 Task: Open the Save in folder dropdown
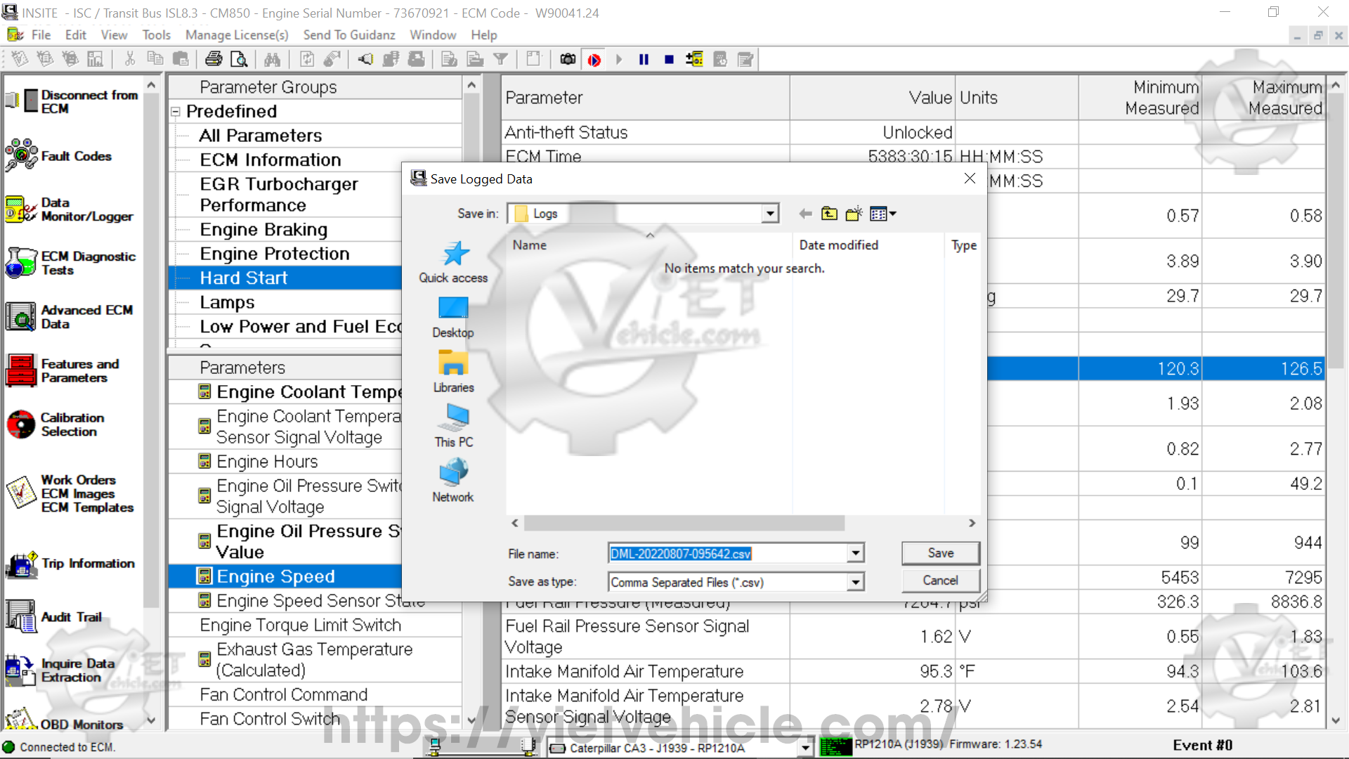coord(770,214)
